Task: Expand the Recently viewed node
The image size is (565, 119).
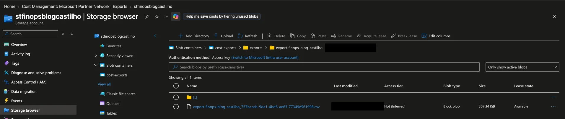Action: coord(96,55)
